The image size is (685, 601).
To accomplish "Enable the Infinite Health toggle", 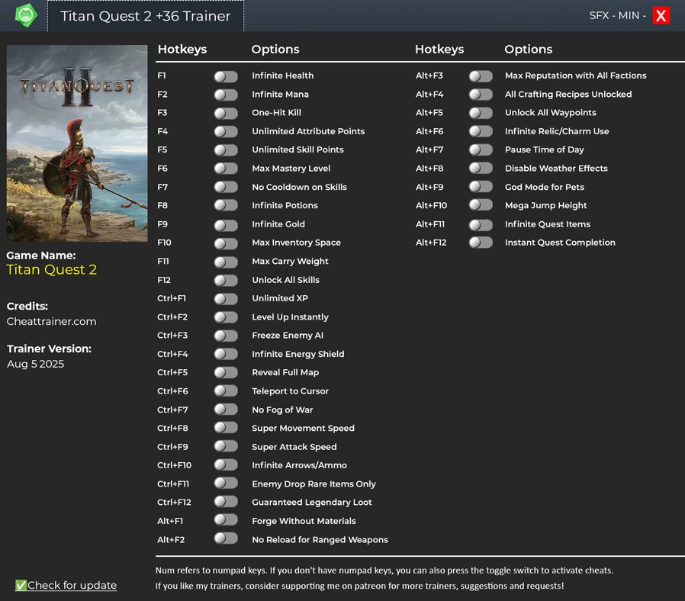I will pos(226,76).
